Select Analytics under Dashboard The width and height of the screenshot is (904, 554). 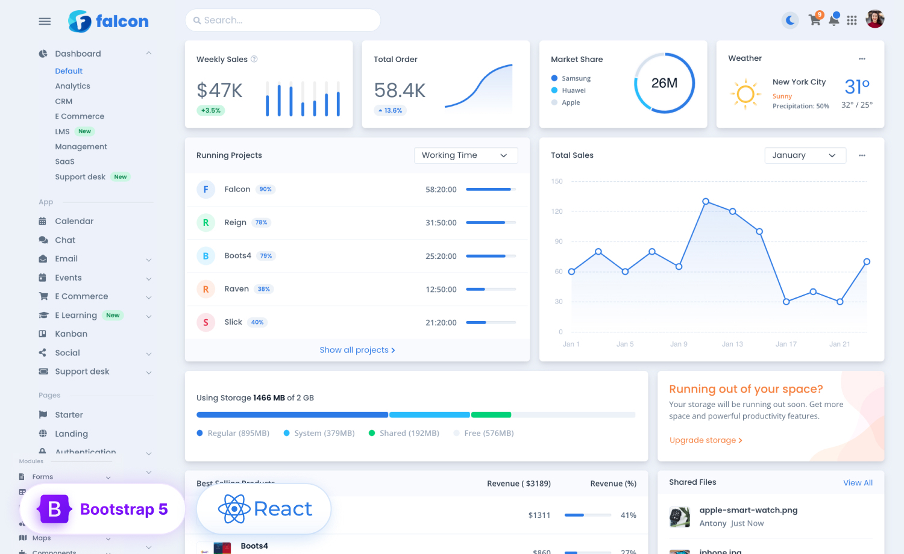[72, 86]
